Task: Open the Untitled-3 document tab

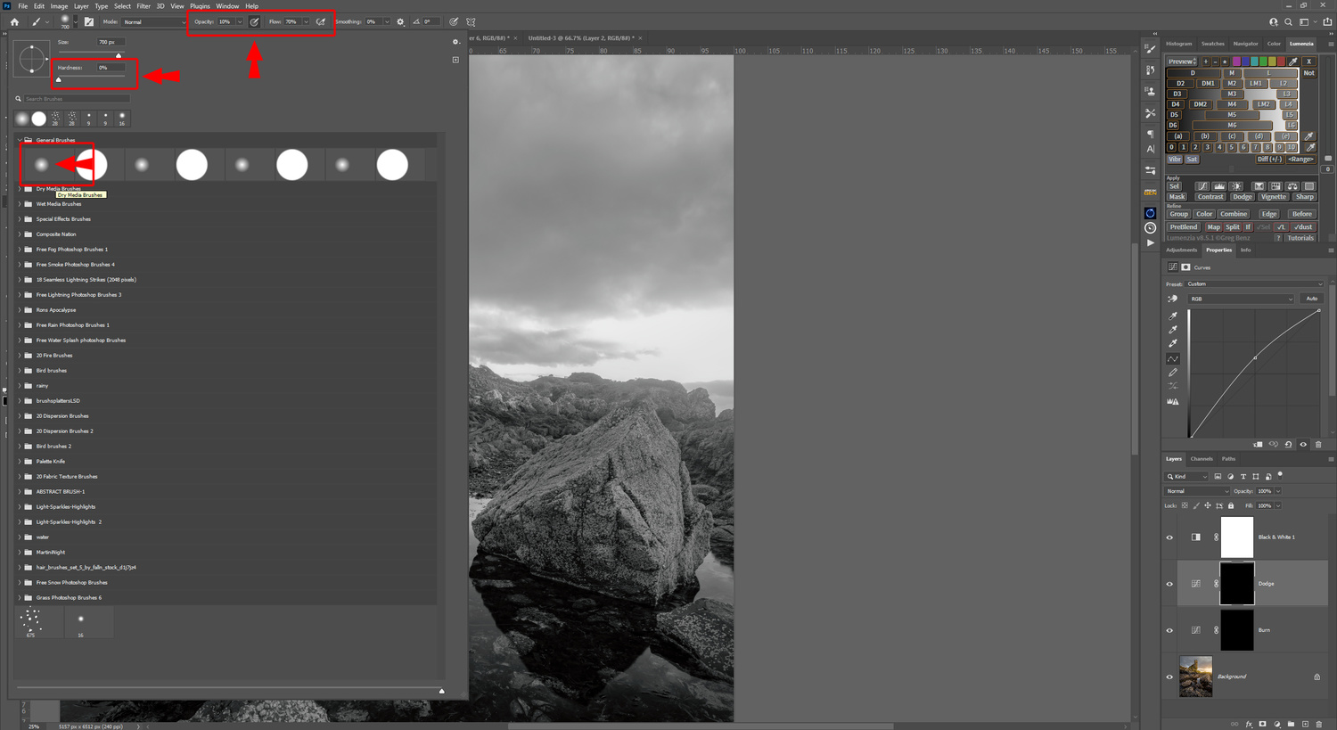Action: (580, 38)
